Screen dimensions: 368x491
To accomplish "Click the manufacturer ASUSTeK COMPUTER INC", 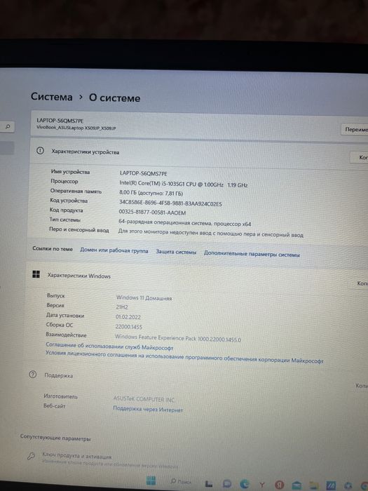I will (144, 399).
